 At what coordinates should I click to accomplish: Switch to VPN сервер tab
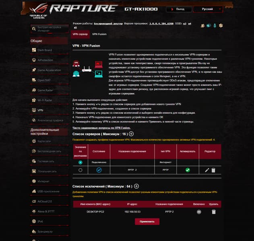(x=80, y=34)
